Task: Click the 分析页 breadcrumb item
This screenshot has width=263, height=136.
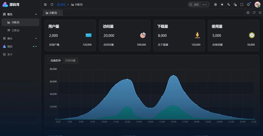Action: [77, 5]
